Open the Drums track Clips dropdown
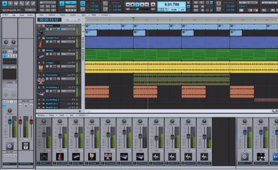 [x=68, y=29]
